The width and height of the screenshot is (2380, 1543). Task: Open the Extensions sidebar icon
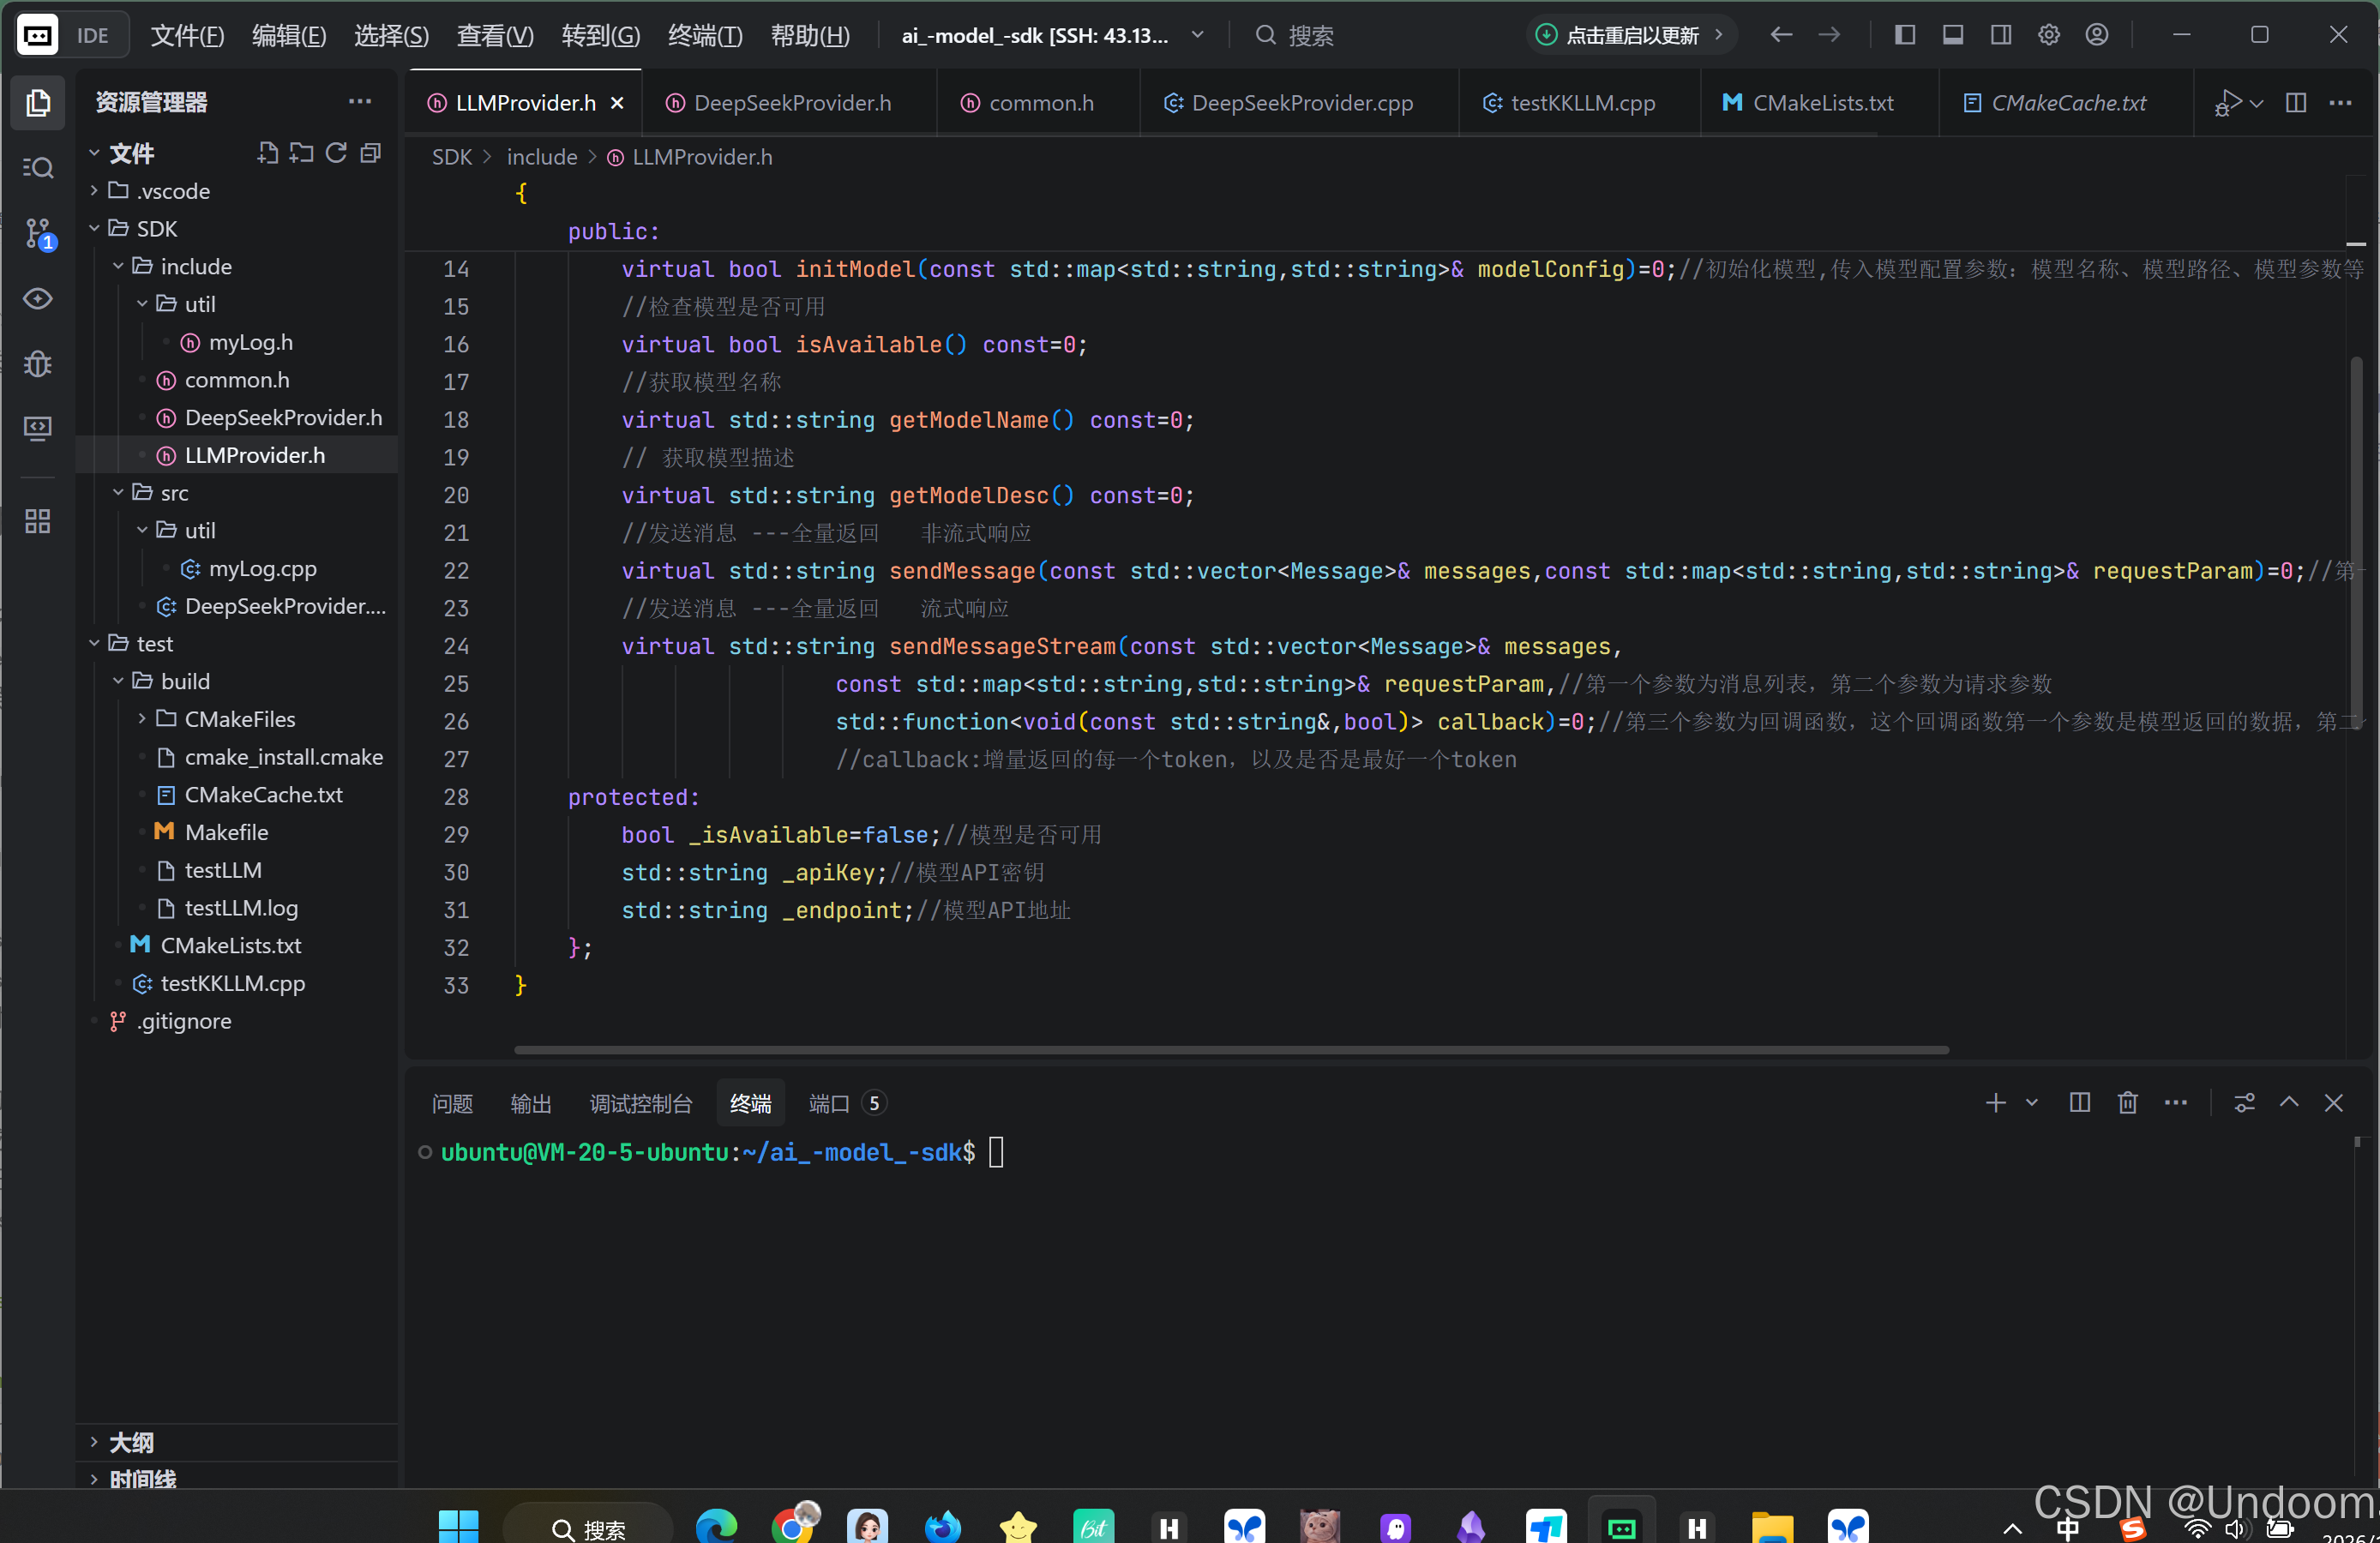[38, 521]
